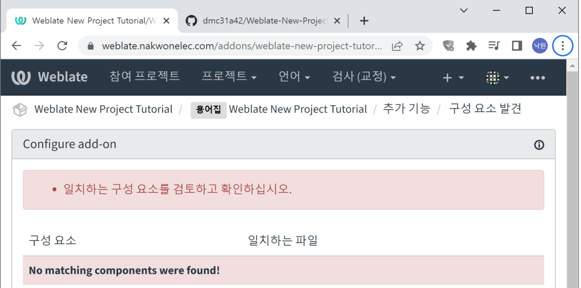Bookmark this page with the star icon
The width and height of the screenshot is (581, 288).
(420, 46)
